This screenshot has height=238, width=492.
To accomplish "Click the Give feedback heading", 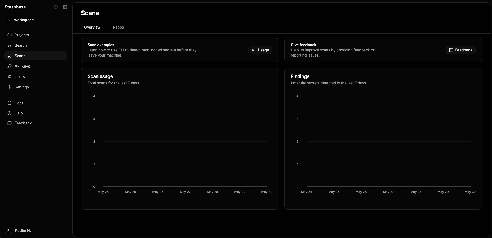I will (x=303, y=45).
